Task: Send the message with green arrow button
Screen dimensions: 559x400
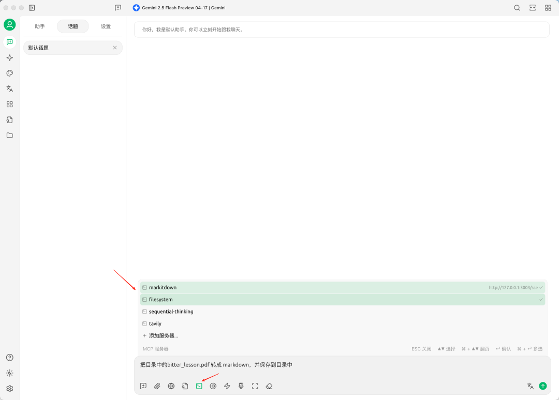Action: click(x=542, y=386)
